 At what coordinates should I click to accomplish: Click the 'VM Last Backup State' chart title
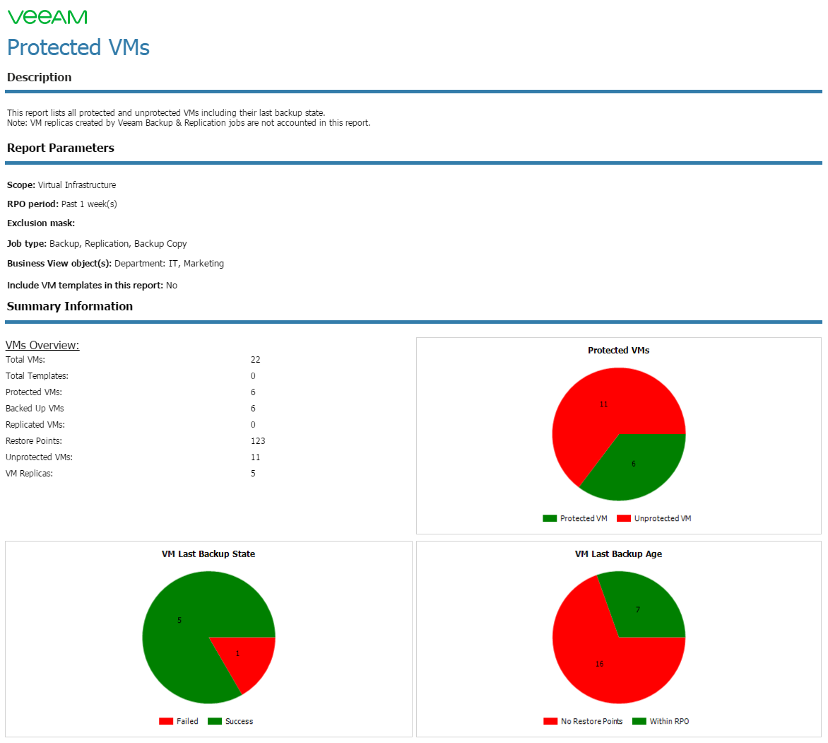pyautogui.click(x=208, y=554)
